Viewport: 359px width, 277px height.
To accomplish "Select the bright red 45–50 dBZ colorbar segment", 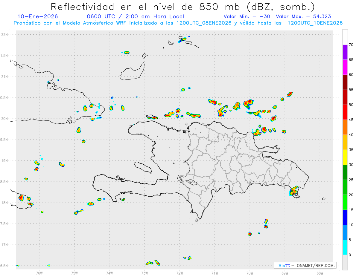I will 345,112.
